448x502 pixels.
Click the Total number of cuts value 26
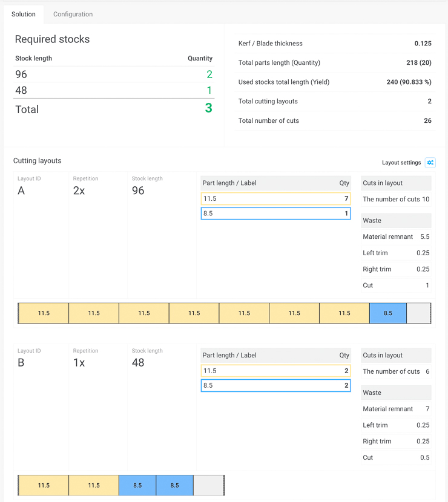coord(427,120)
